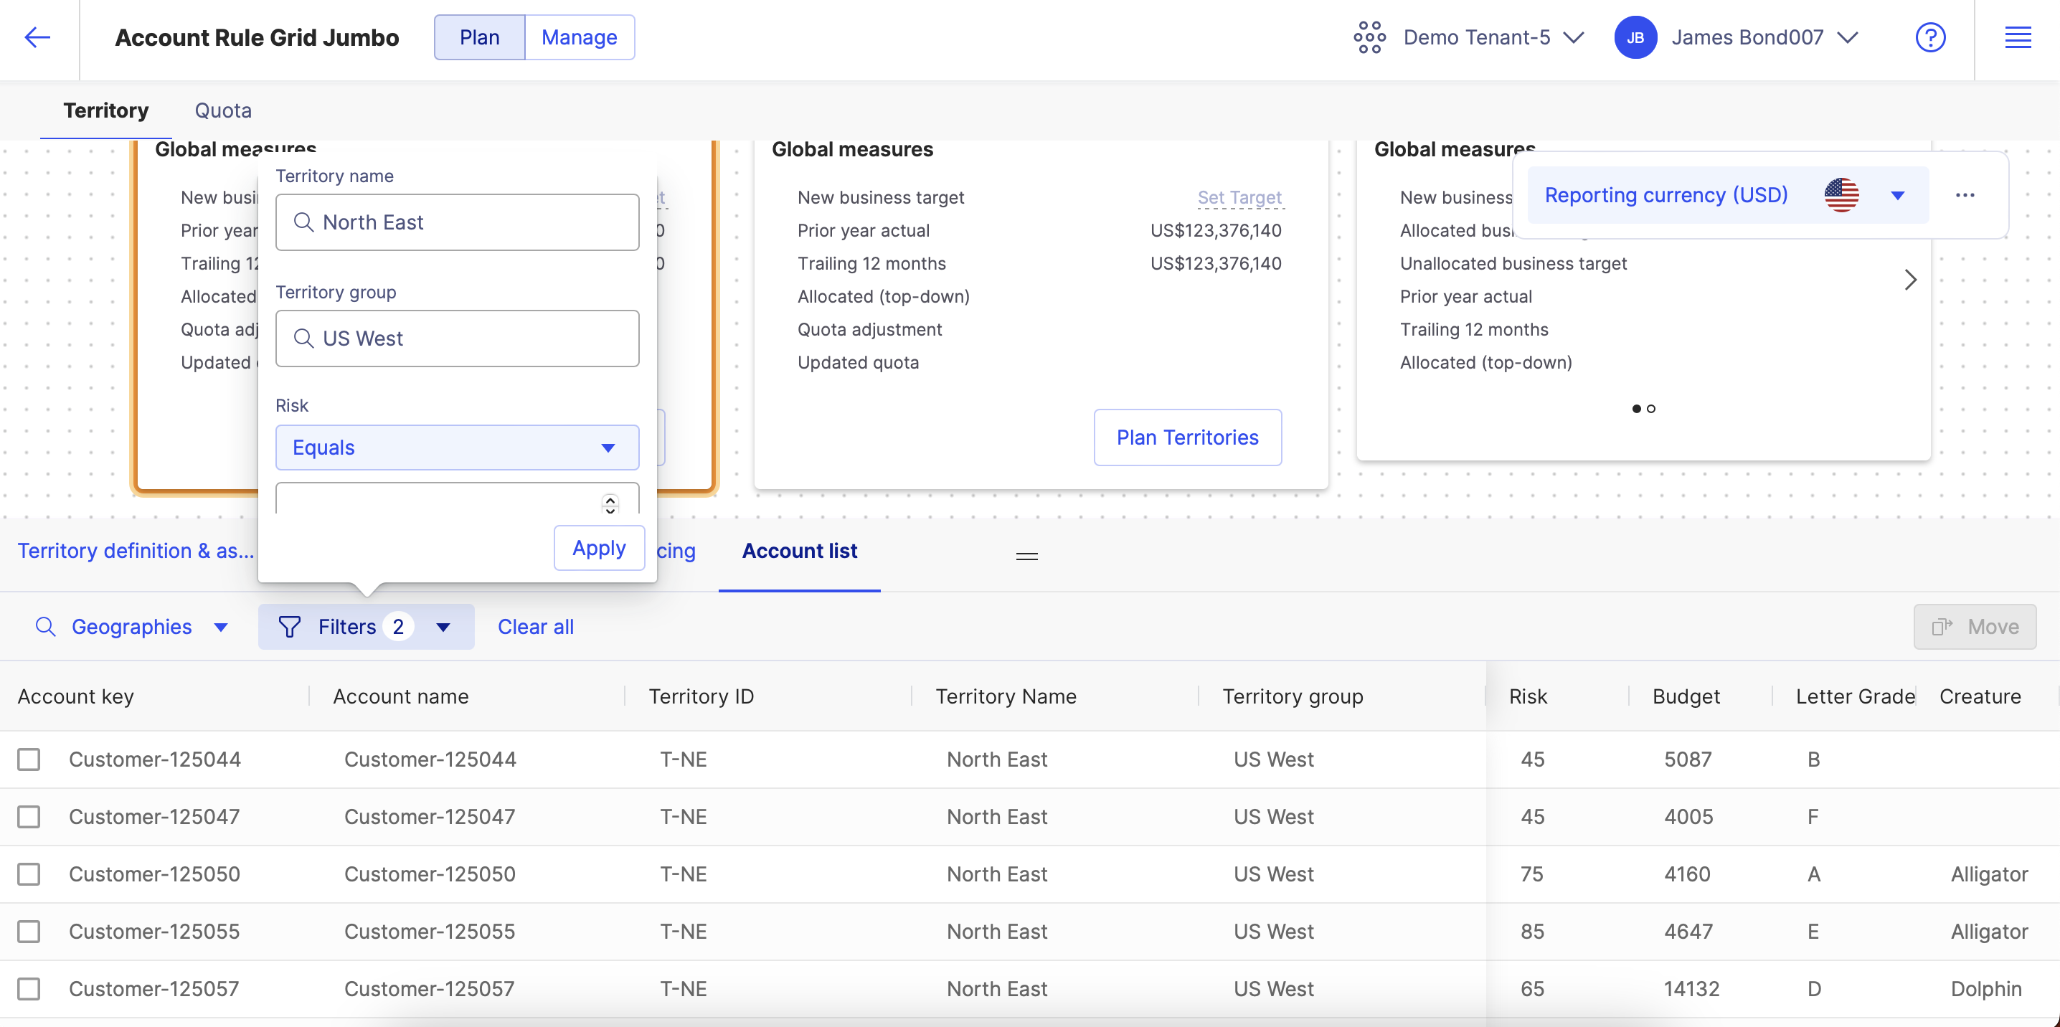Check the box for Customer-125055
Screen dimensions: 2060x1027
click(29, 932)
